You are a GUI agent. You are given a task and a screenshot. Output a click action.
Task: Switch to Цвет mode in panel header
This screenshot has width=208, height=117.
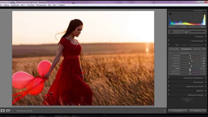[x=184, y=45]
